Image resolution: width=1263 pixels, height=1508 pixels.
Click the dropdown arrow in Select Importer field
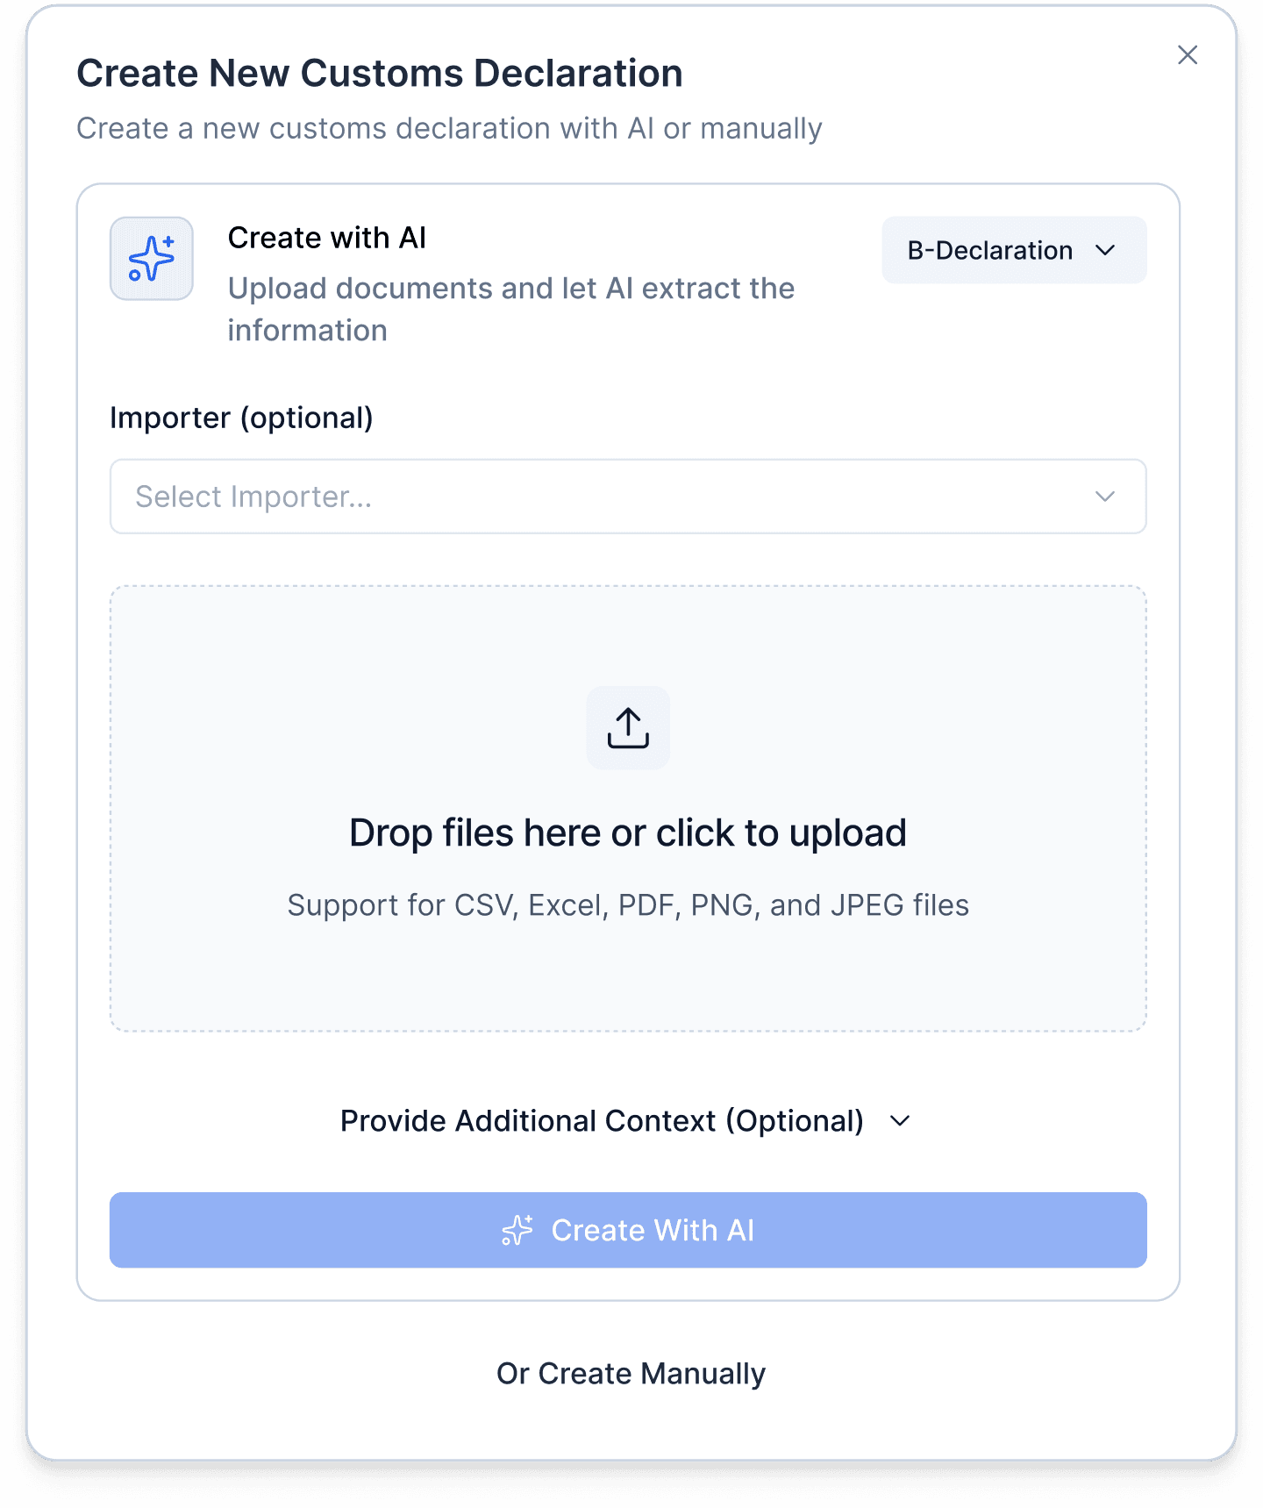tap(1104, 497)
